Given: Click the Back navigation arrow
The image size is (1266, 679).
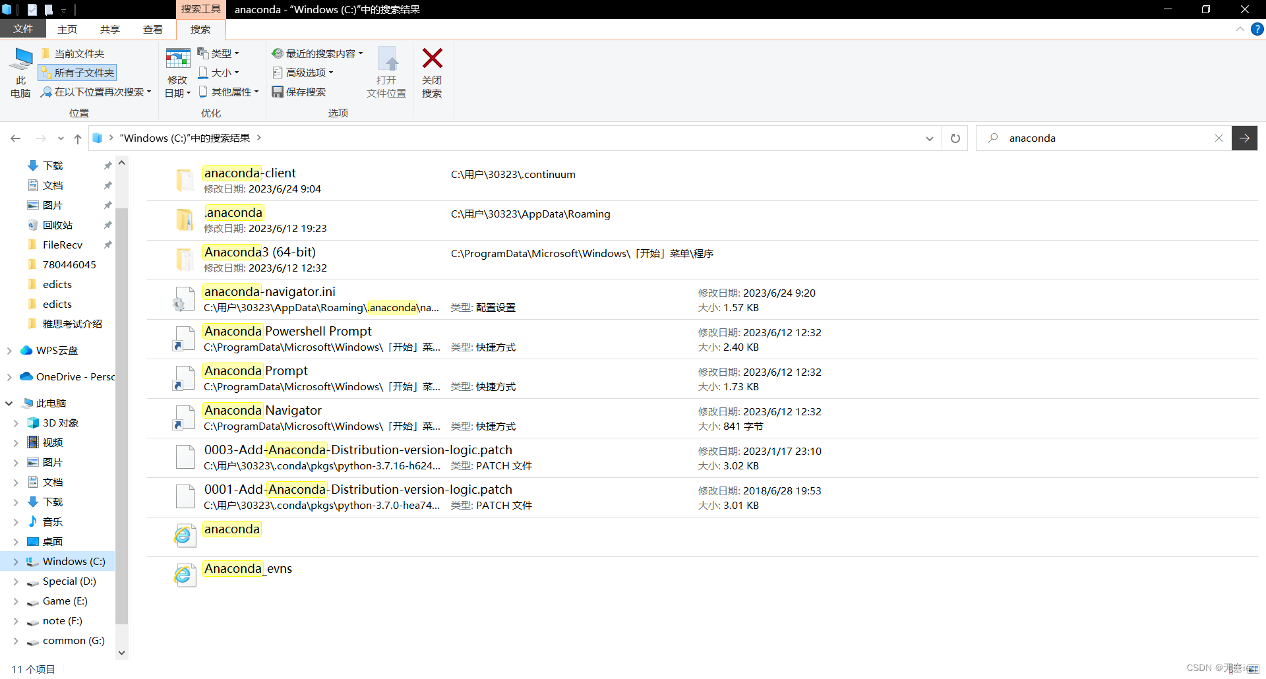Looking at the screenshot, I should tap(16, 138).
